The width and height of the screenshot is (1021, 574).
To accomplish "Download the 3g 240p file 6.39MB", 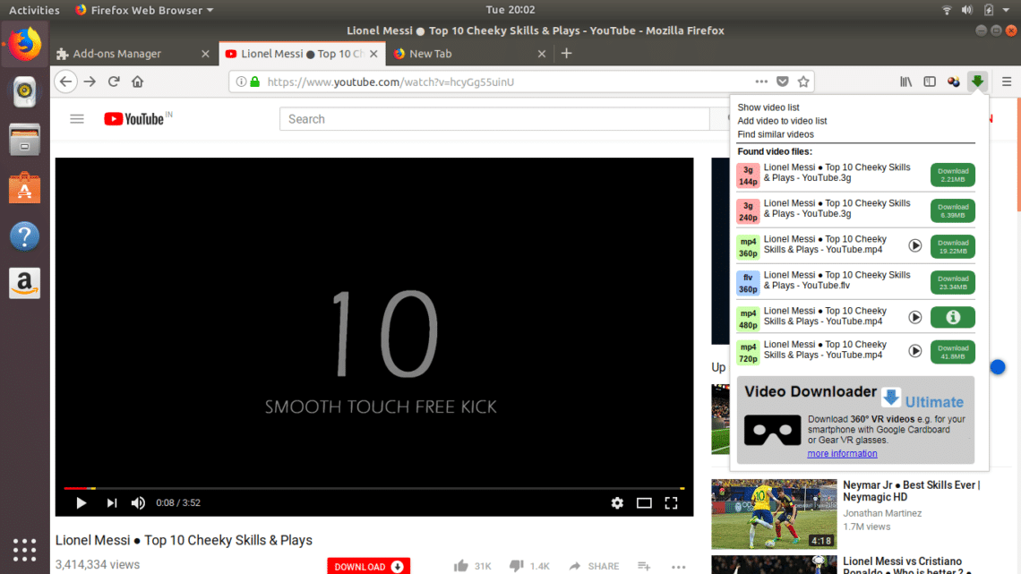I will pos(953,210).
